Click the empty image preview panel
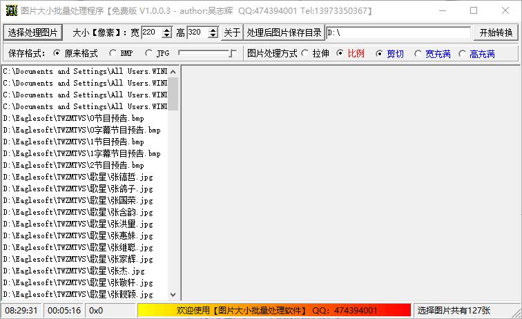This screenshot has height=319, width=522. pyautogui.click(x=351, y=183)
